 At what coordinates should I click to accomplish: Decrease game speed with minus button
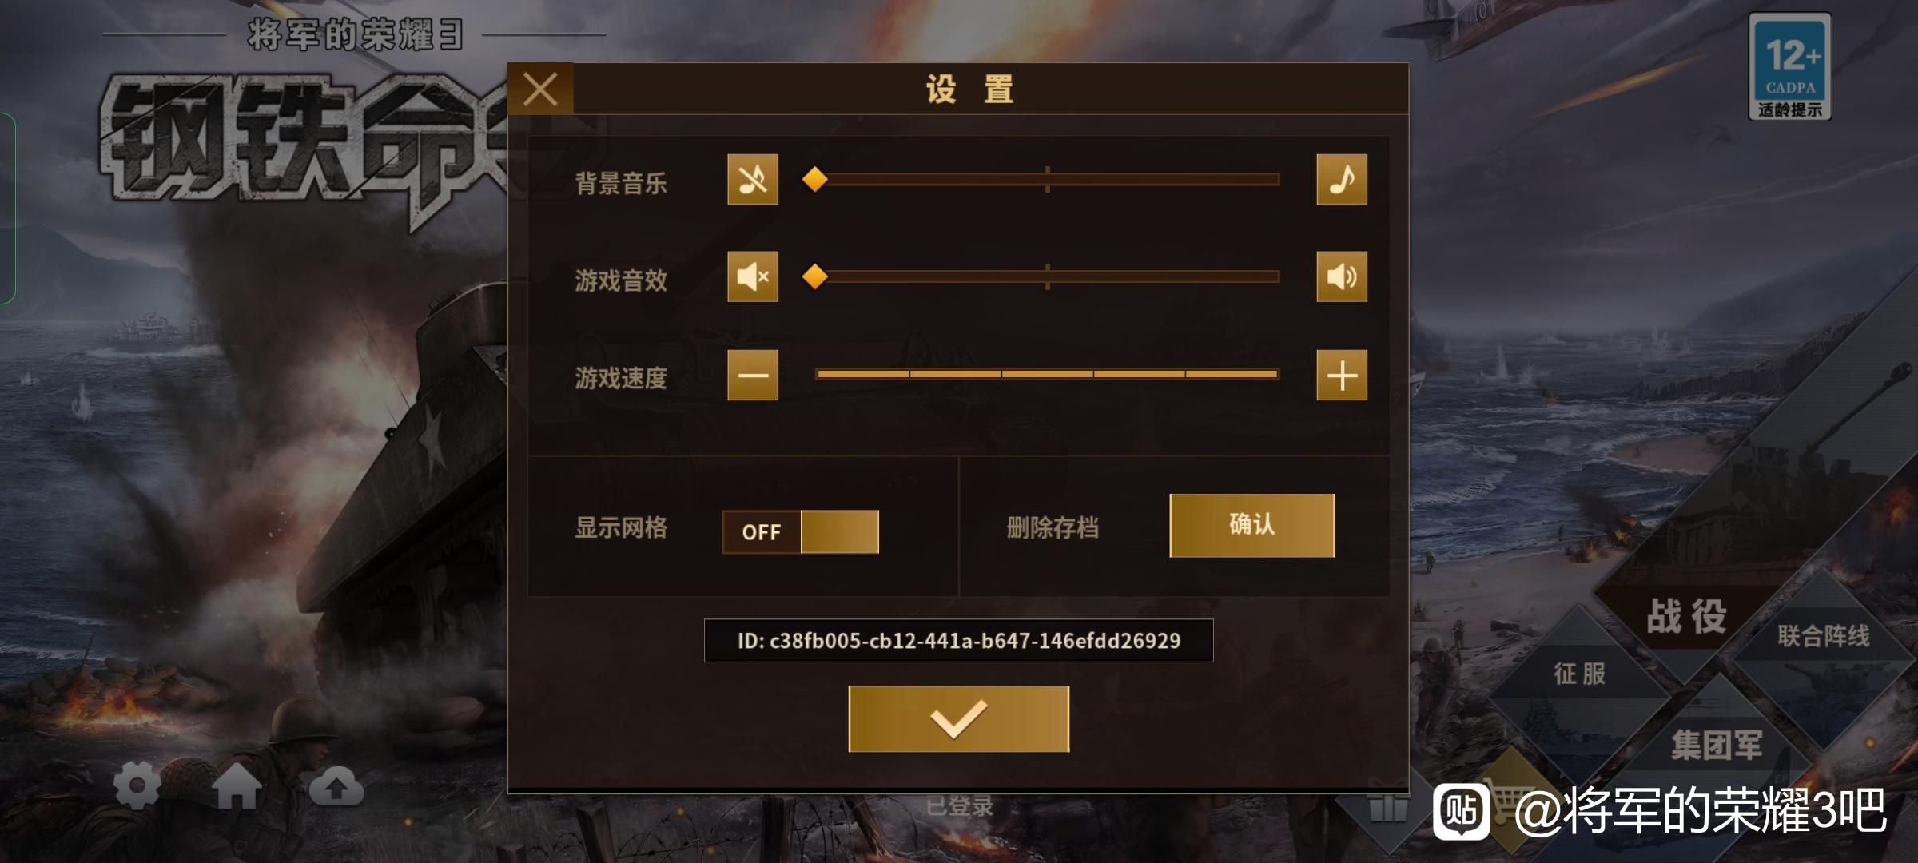(x=752, y=375)
